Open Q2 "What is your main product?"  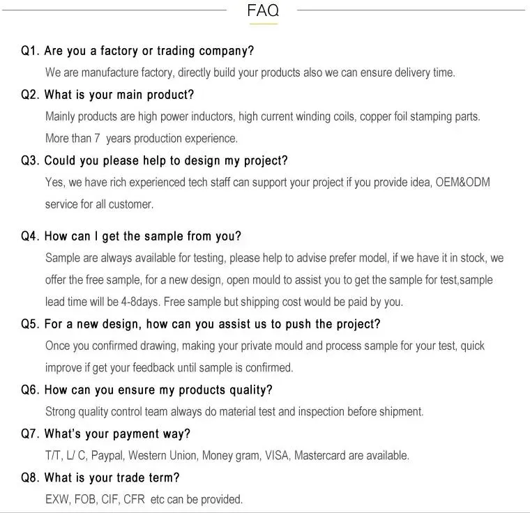click(108, 95)
